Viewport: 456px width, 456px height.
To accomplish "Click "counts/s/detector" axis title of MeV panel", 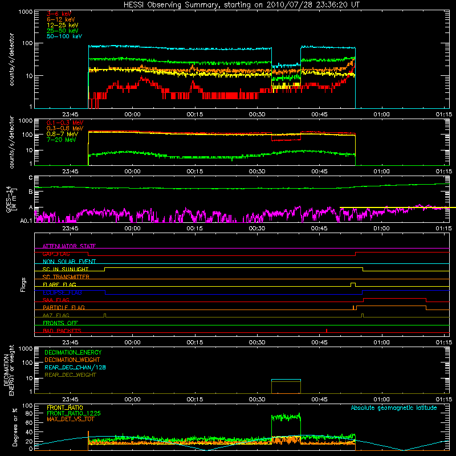I will pyautogui.click(x=11, y=142).
